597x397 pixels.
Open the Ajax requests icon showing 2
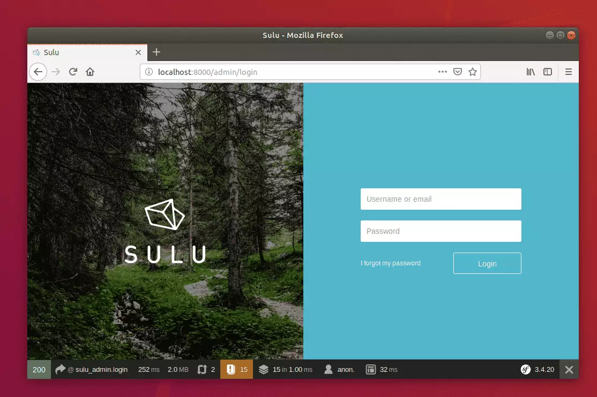[x=206, y=370]
